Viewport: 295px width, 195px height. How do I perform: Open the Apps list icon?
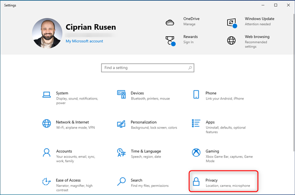click(x=196, y=123)
